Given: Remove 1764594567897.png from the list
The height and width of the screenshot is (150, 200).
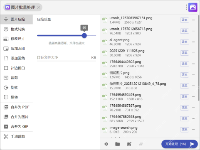Looking at the screenshot, I should click(193, 108).
